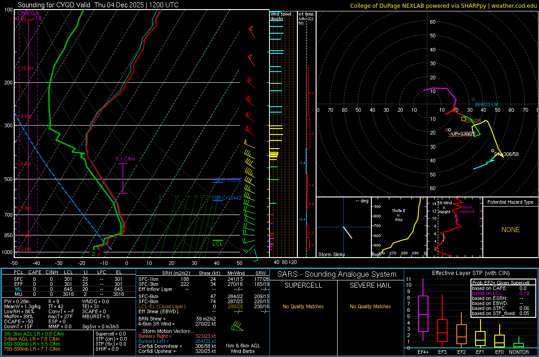Click the SFC-1km SRH row label
Screen dimensions: 539x357
[148, 279]
